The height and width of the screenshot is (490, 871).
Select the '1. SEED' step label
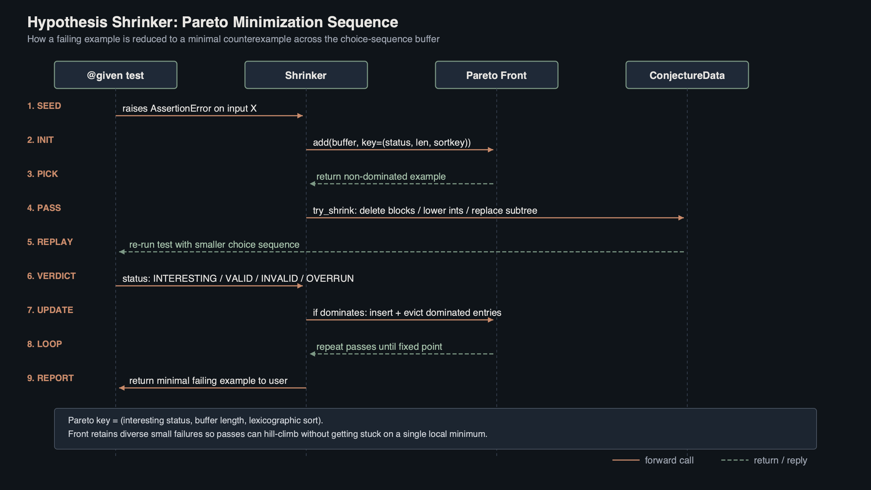44,106
